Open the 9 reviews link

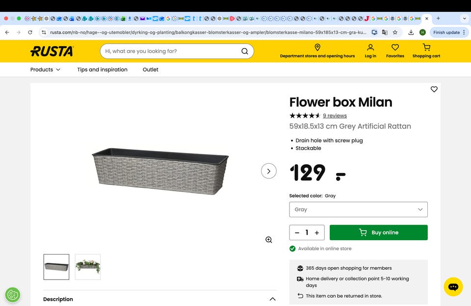(335, 116)
